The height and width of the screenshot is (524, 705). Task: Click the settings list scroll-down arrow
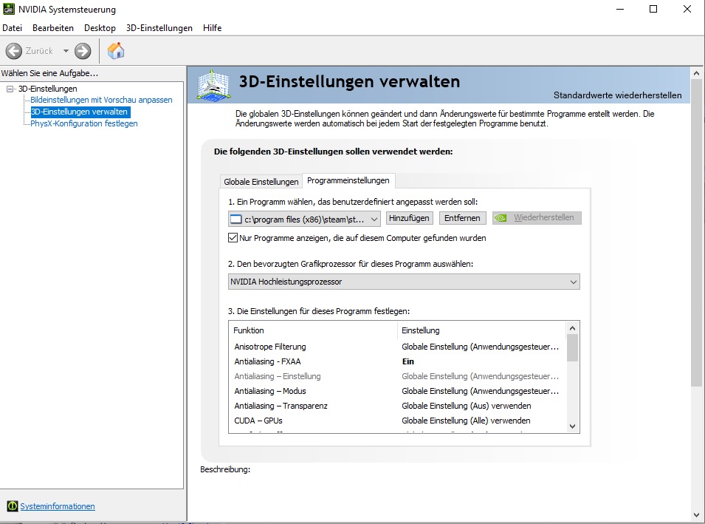coord(572,426)
